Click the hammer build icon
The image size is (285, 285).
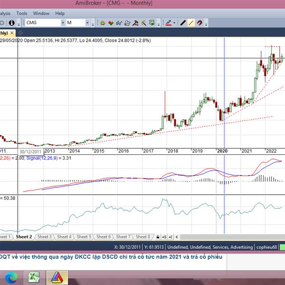pyautogui.click(x=135, y=23)
